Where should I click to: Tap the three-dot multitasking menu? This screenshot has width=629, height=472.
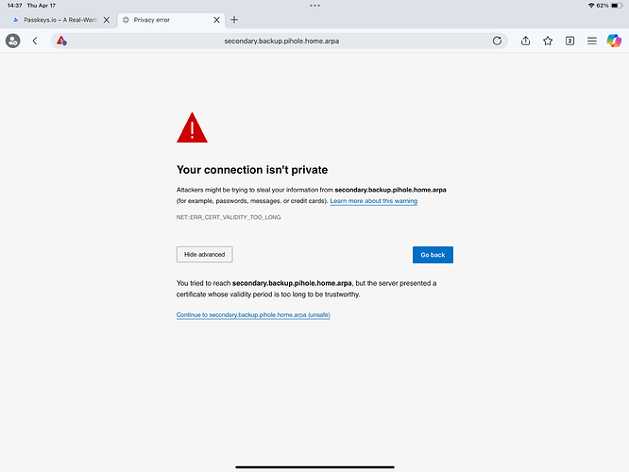pos(314,6)
